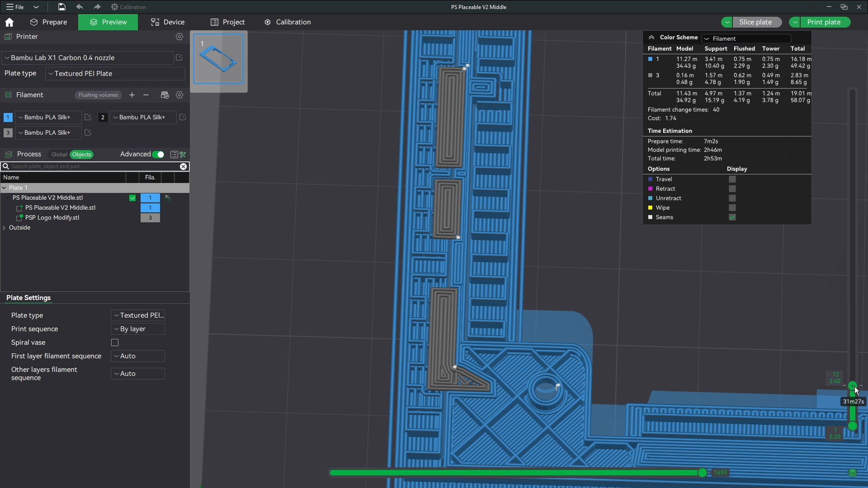Screen dimensions: 868x488
Task: Click the home icon
Action: [9, 22]
